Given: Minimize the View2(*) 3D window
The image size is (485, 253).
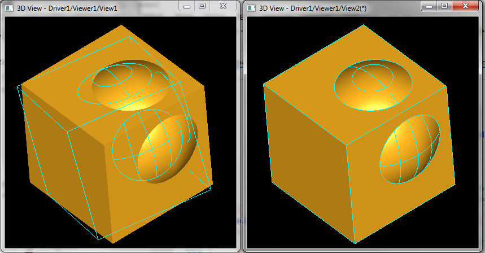Looking at the screenshot, I should (430, 6).
